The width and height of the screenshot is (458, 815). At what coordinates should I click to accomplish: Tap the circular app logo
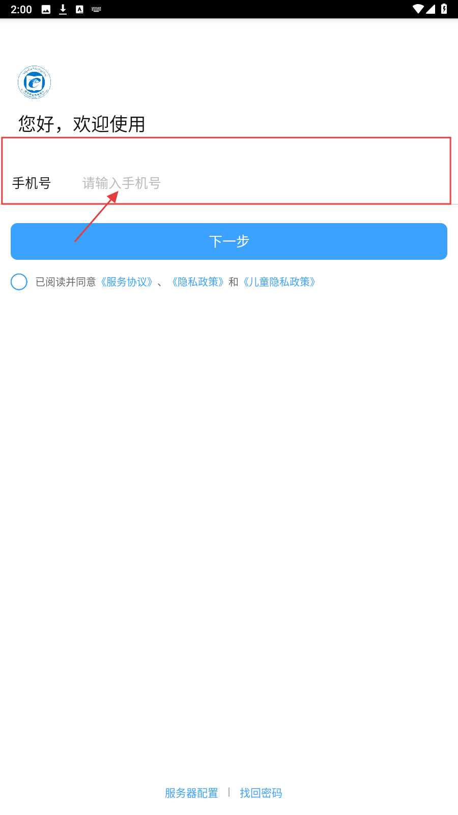pyautogui.click(x=34, y=82)
